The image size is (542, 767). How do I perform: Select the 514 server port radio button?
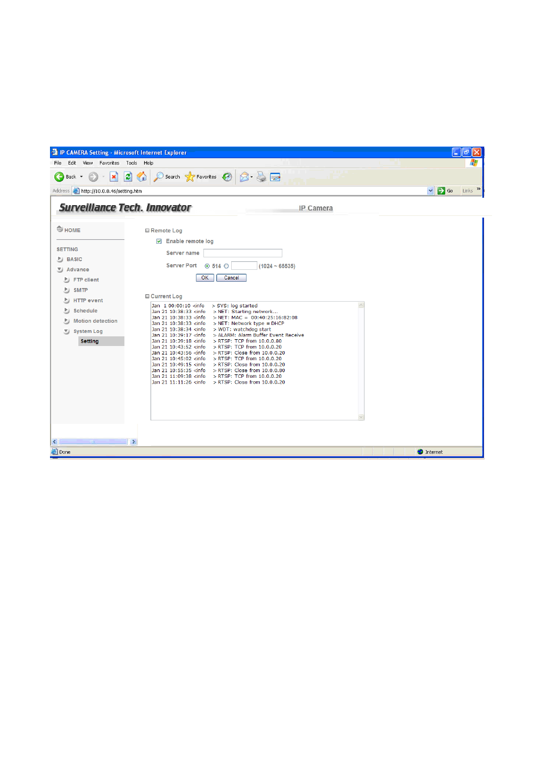[x=207, y=266]
